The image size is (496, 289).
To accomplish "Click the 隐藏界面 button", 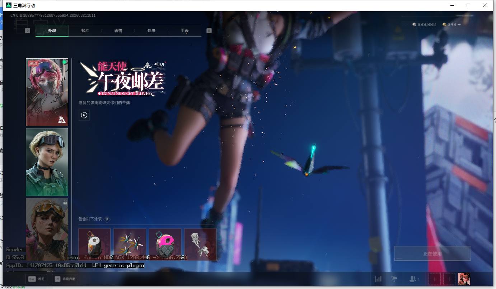I will tap(65, 279).
